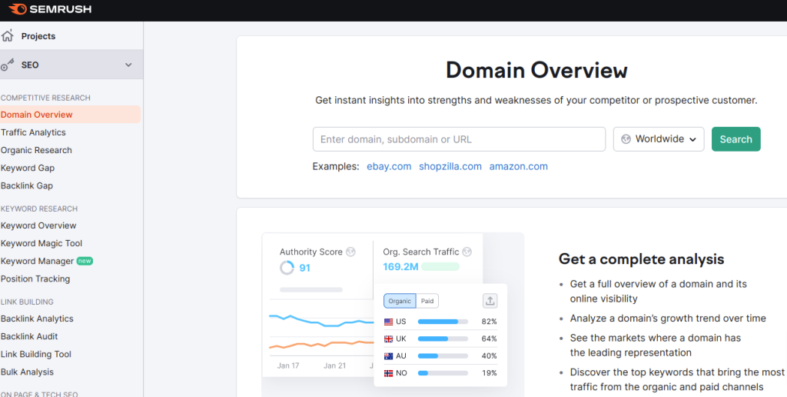Click globe icon next to Org. Search Traffic
This screenshot has width=787, height=397.
[x=467, y=252]
